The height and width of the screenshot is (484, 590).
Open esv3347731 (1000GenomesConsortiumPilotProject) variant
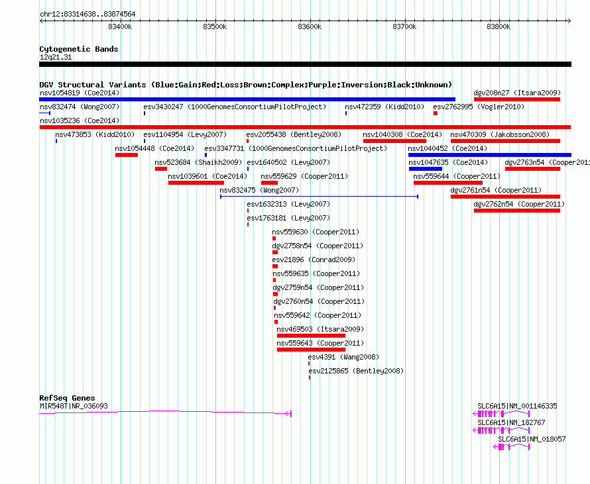(x=296, y=148)
